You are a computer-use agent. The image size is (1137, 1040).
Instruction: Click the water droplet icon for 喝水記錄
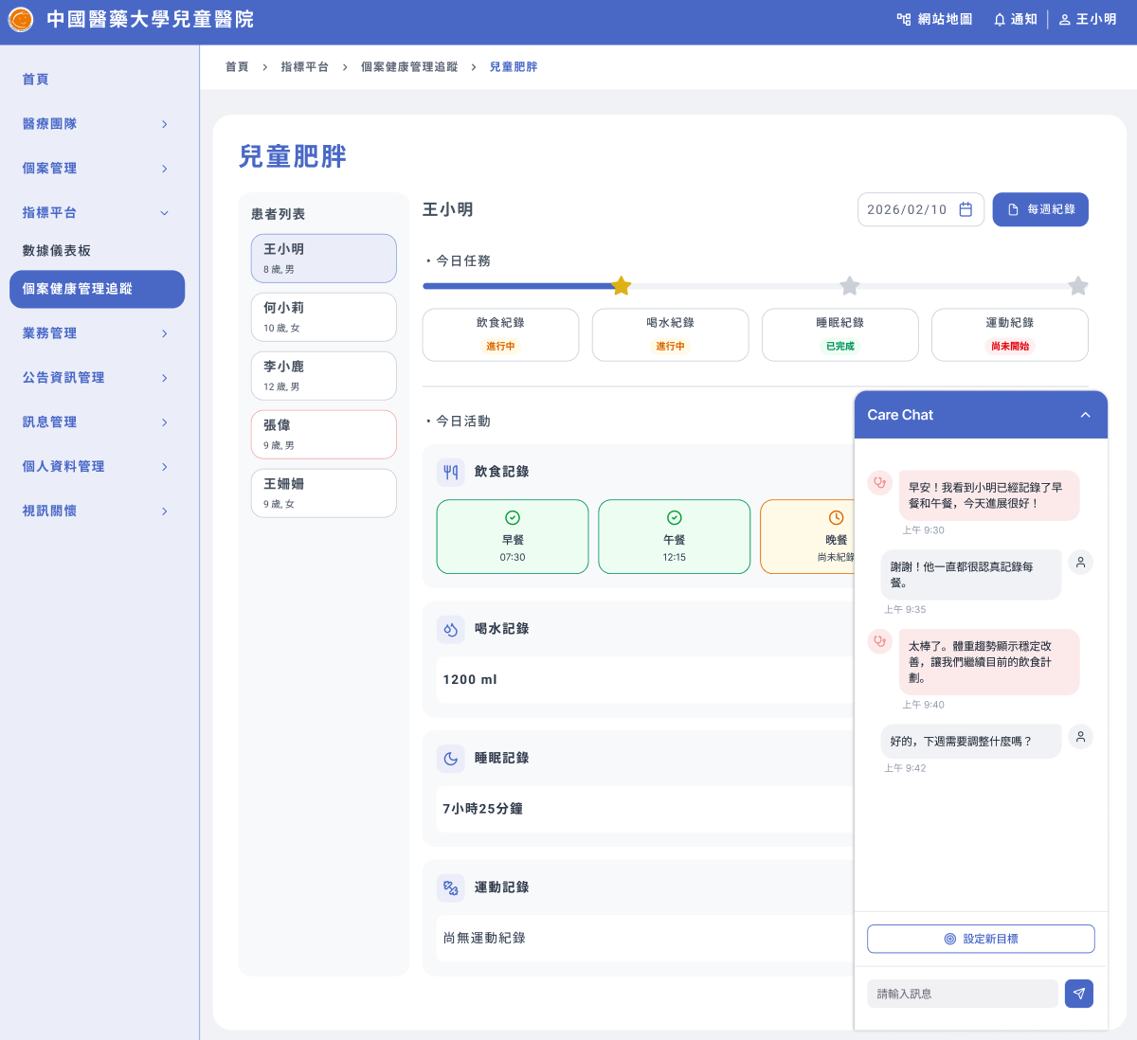[x=451, y=629]
